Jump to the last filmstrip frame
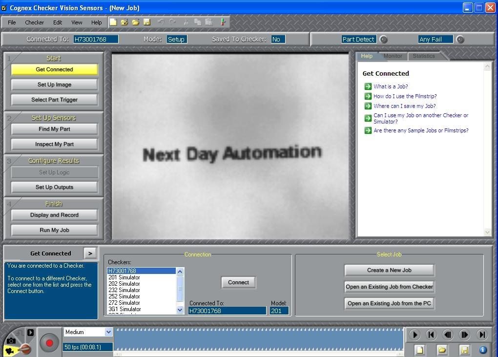The width and height of the screenshot is (498, 357). pos(482,335)
